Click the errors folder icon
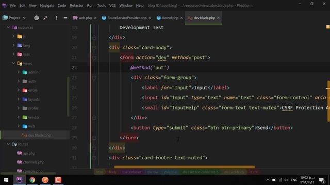The image size is (330, 185). click(x=25, y=90)
